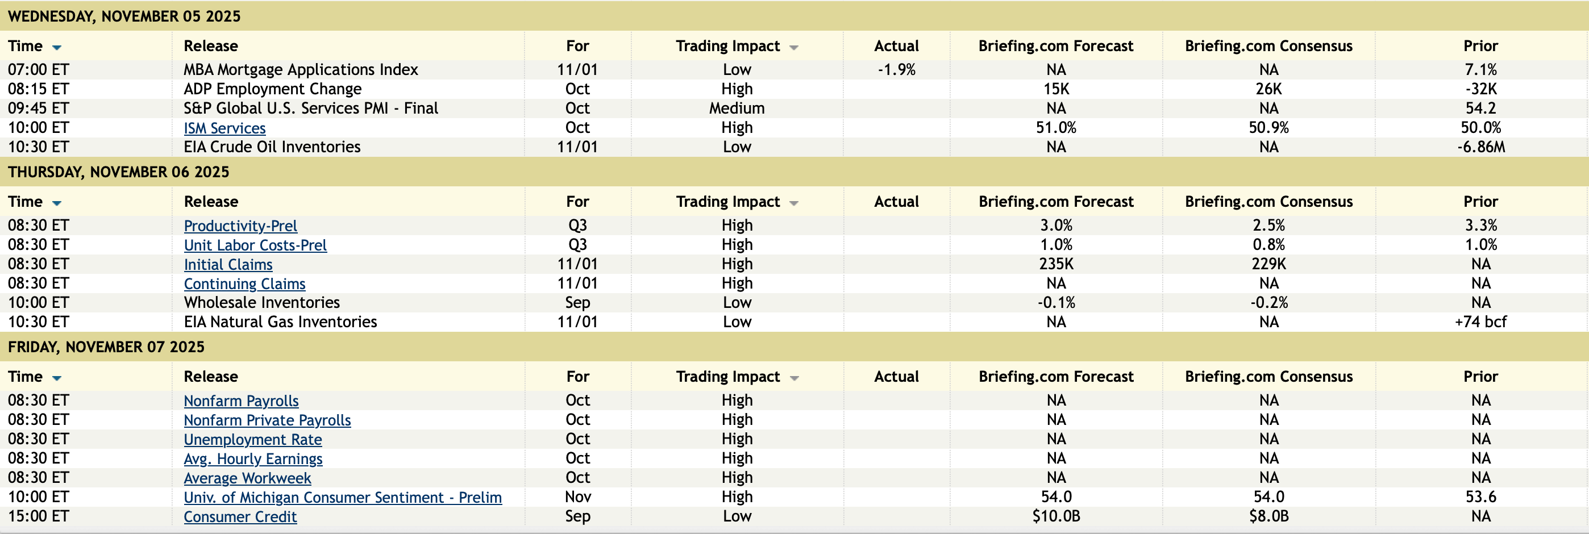Sort Thursday's table by Time arrow

[57, 203]
